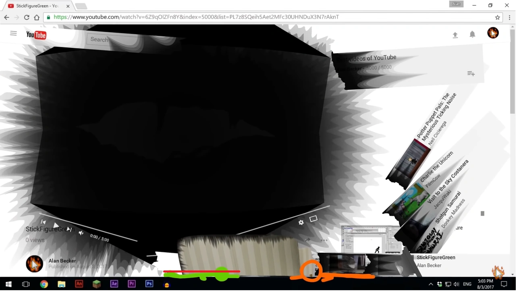This screenshot has width=519, height=291.
Task: Open the Action Center notification icon
Action: (504, 284)
